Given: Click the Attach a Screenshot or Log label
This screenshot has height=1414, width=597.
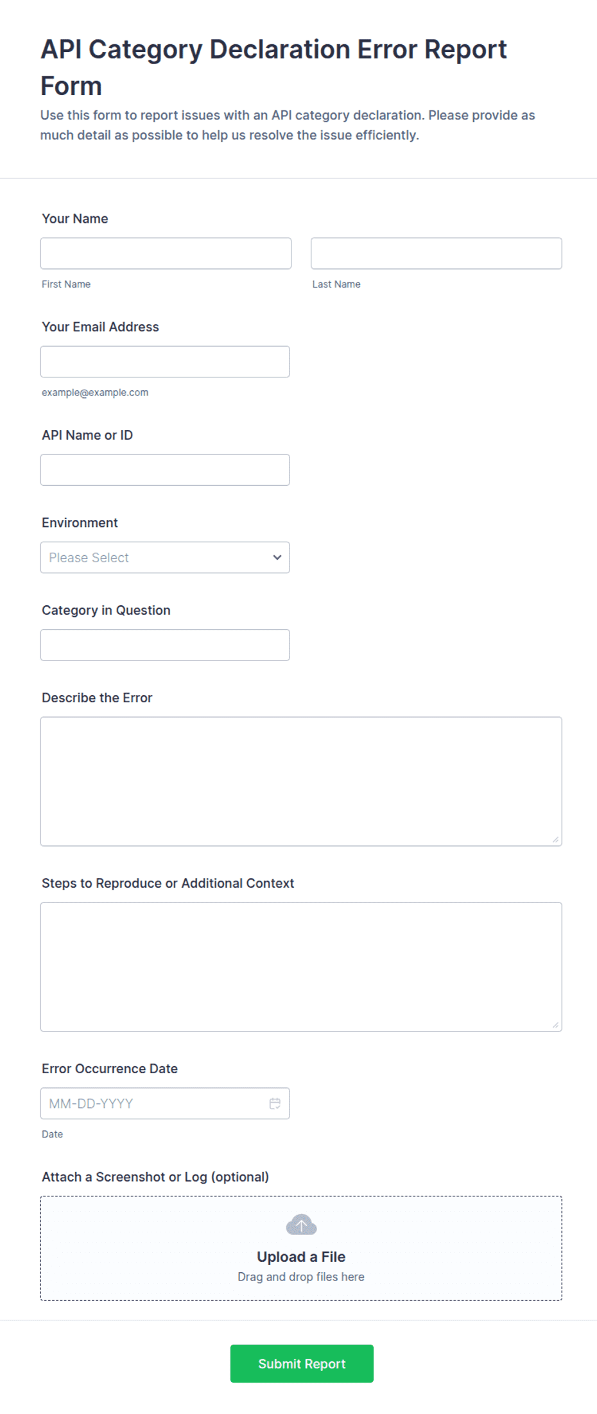Looking at the screenshot, I should (155, 1177).
